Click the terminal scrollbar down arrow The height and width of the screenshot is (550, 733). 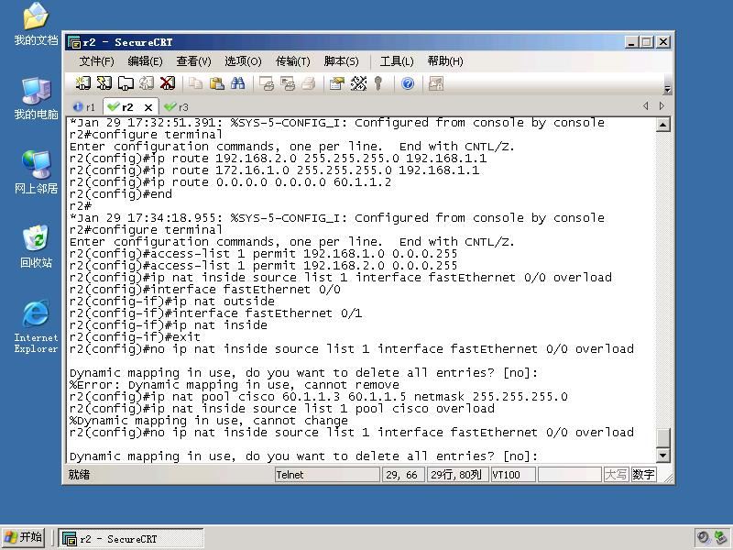tap(662, 455)
